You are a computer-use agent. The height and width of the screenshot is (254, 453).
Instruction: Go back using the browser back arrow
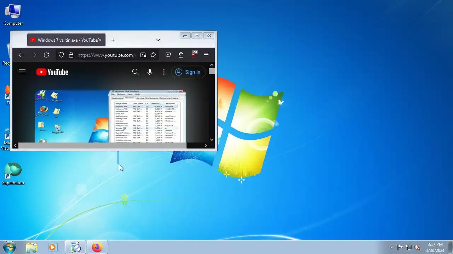pos(21,55)
